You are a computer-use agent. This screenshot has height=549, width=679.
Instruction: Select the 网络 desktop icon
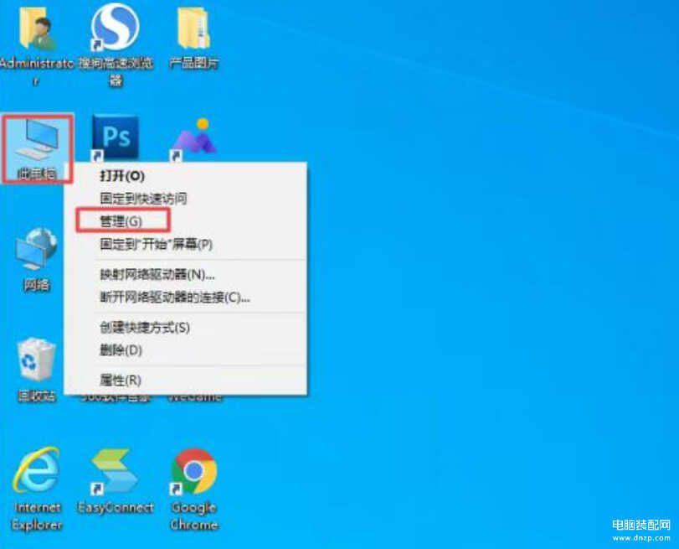pyautogui.click(x=36, y=251)
